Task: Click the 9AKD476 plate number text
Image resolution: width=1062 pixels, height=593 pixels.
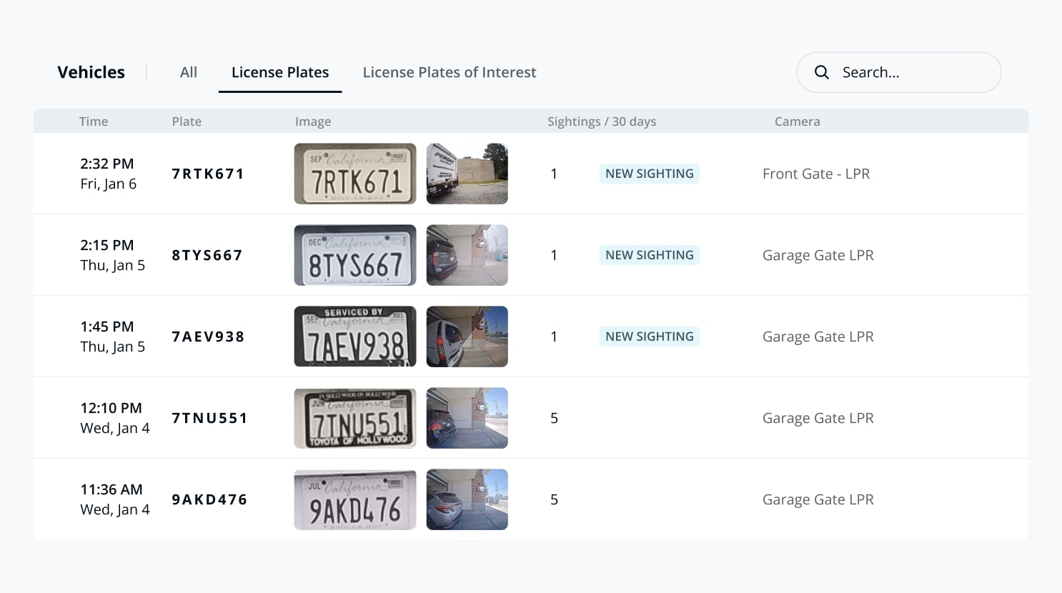Action: [x=209, y=499]
